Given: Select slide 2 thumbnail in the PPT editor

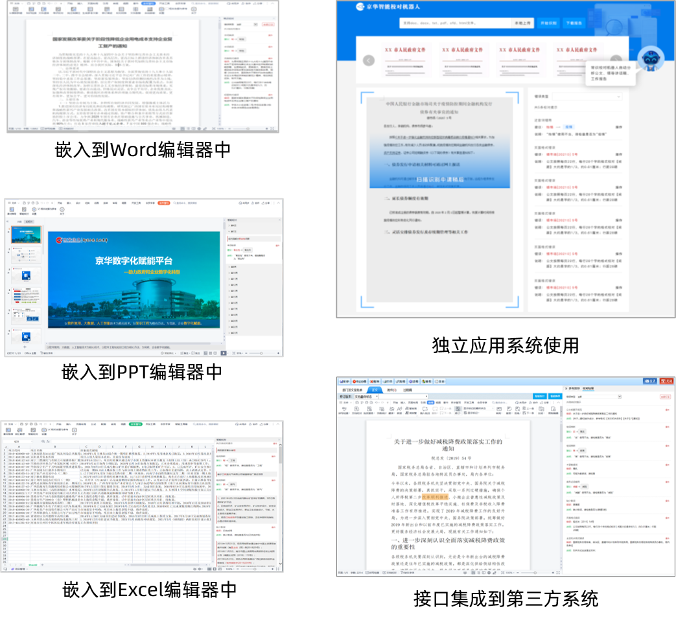Looking at the screenshot, I should click(x=26, y=255).
